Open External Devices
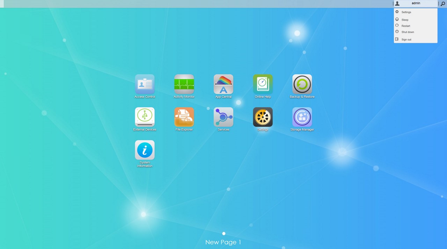 tap(145, 117)
